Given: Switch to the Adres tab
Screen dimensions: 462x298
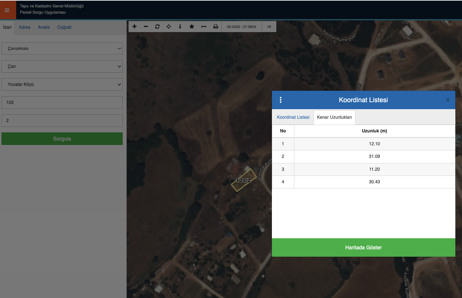Looking at the screenshot, I should (25, 27).
